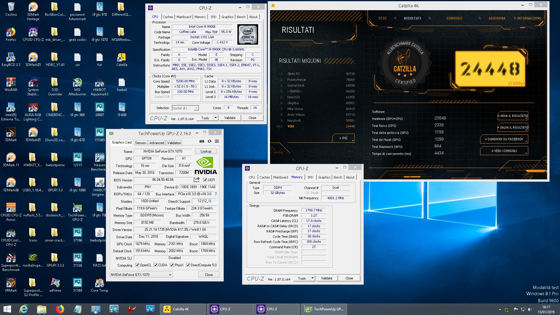
Task: Click INVIA IL RISULTATO button
Action: [513, 116]
